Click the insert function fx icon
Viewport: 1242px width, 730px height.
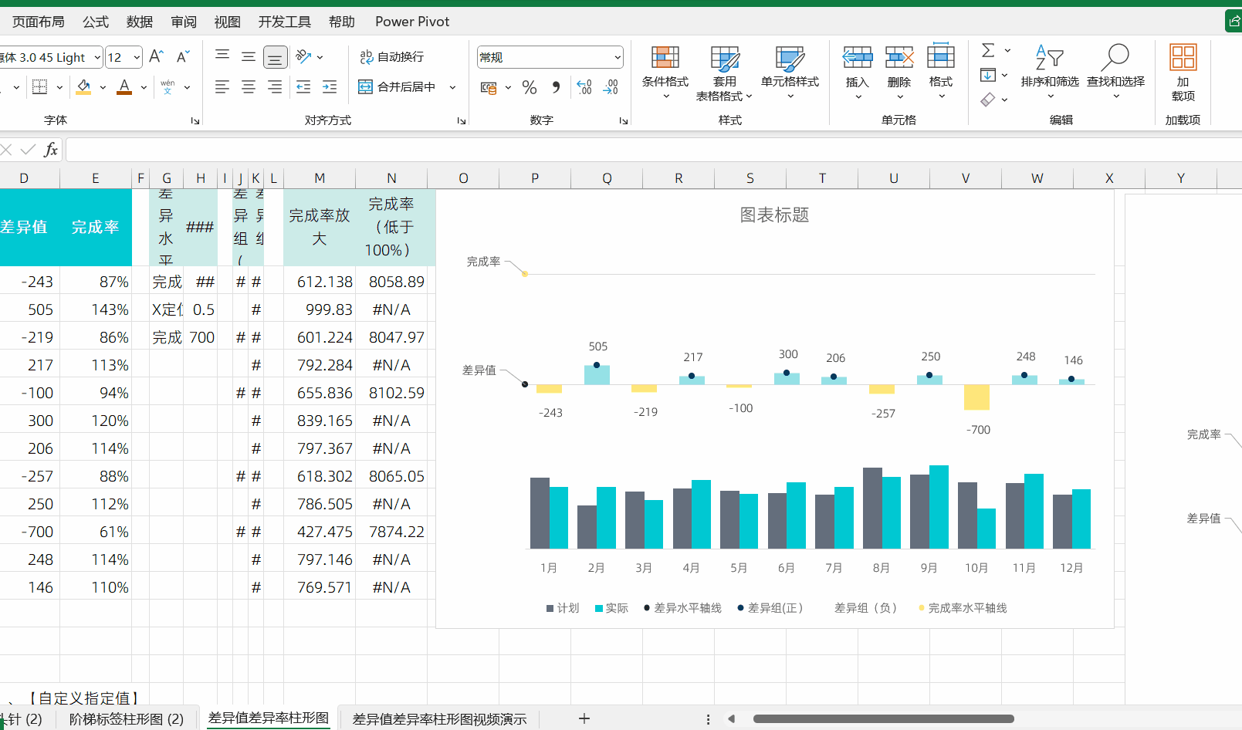pyautogui.click(x=51, y=150)
